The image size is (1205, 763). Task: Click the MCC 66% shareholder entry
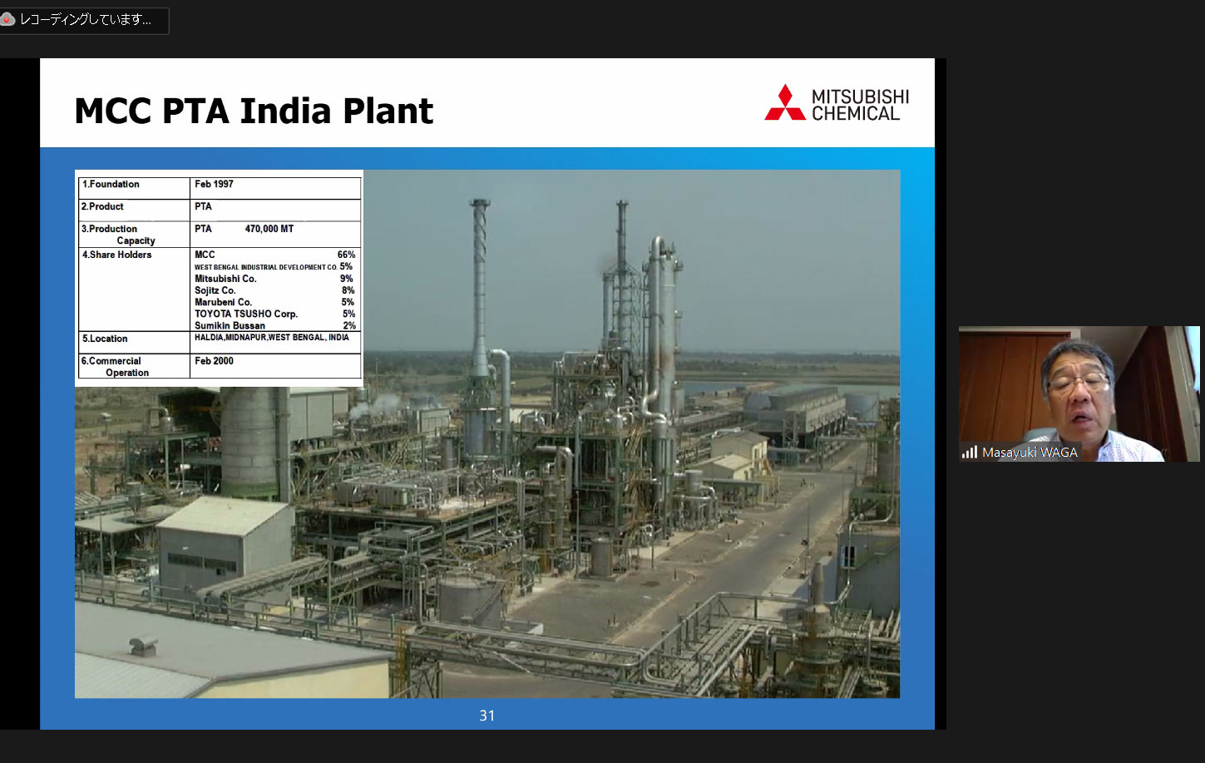(274, 255)
